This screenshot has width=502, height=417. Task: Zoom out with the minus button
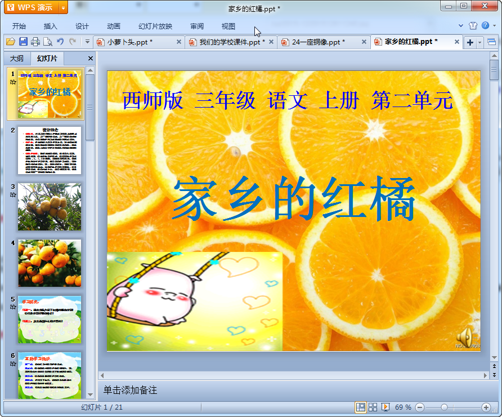pos(420,407)
